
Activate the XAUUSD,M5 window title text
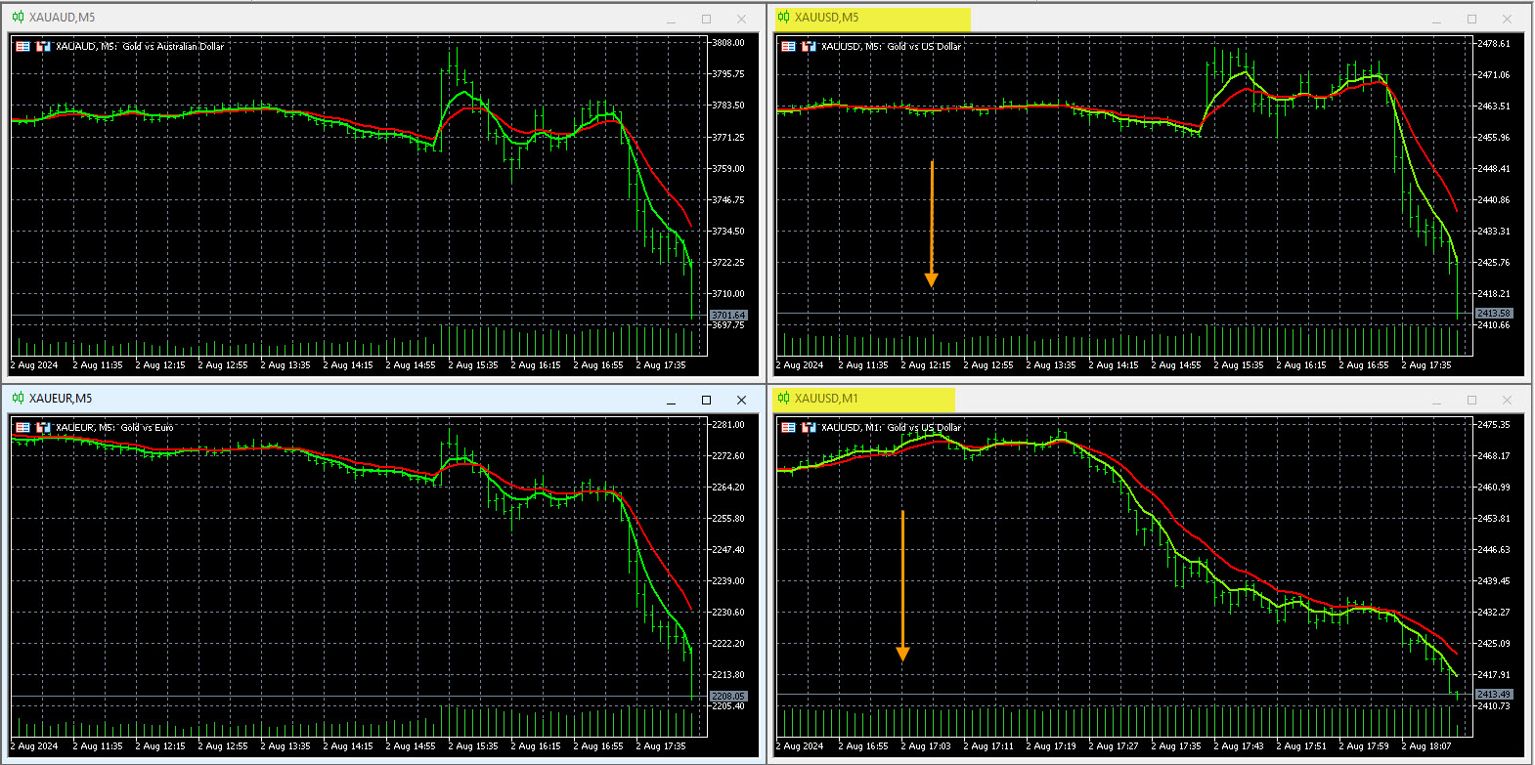tap(826, 17)
